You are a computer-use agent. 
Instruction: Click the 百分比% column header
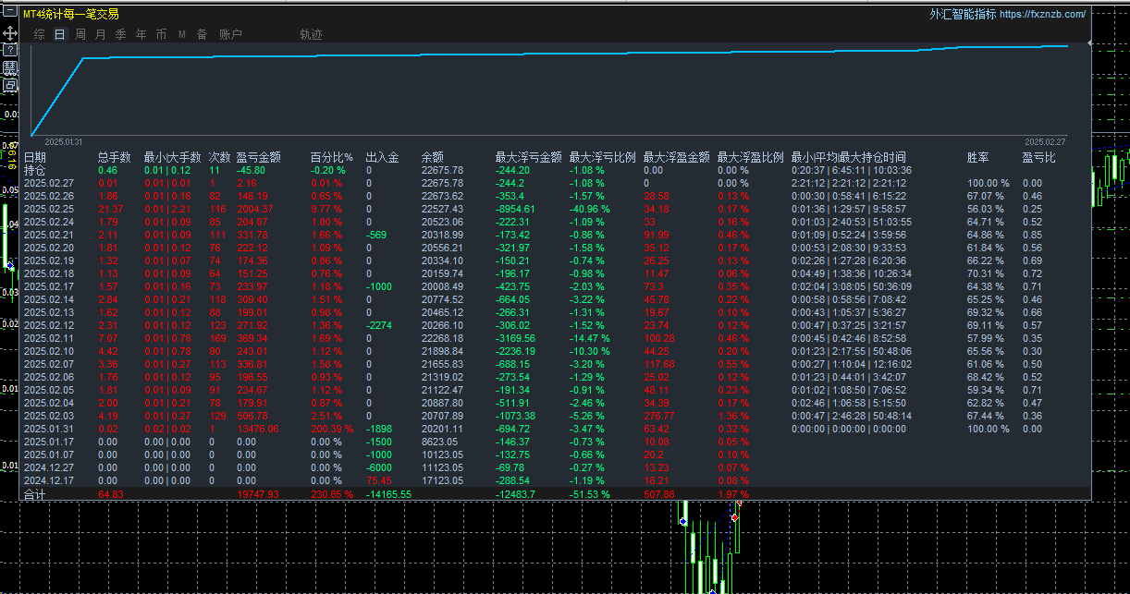pyautogui.click(x=332, y=158)
